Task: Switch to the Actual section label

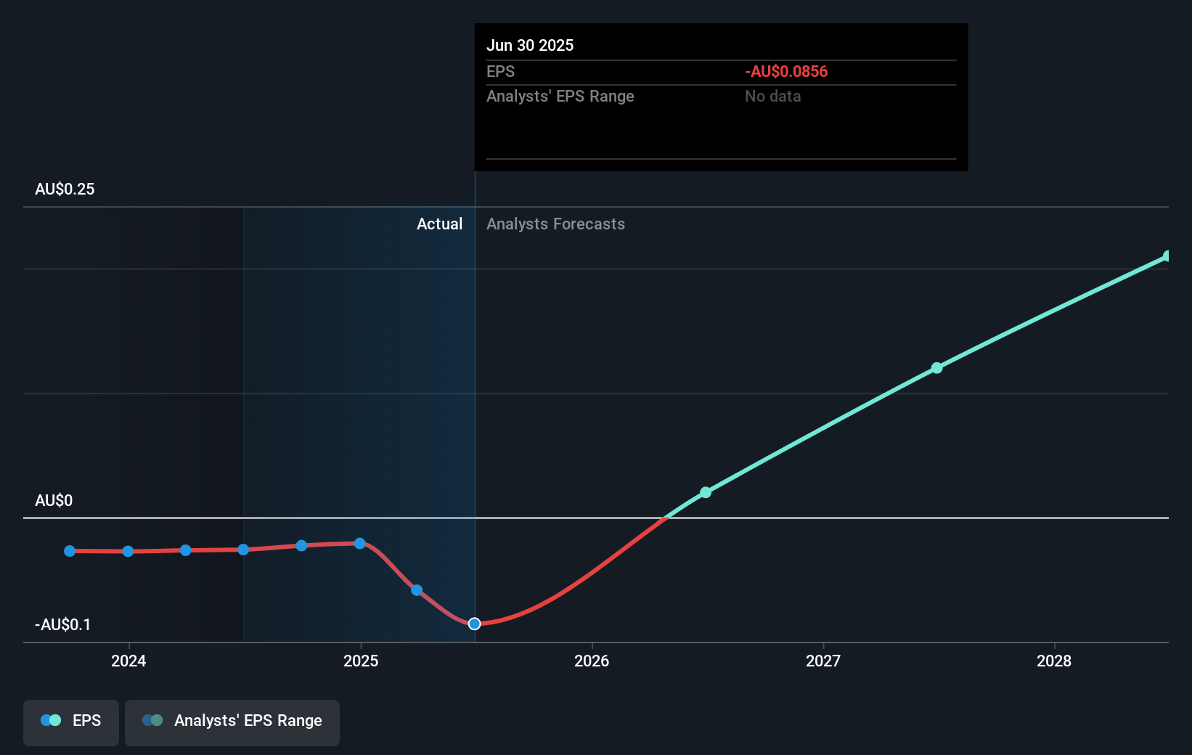Action: pyautogui.click(x=440, y=224)
